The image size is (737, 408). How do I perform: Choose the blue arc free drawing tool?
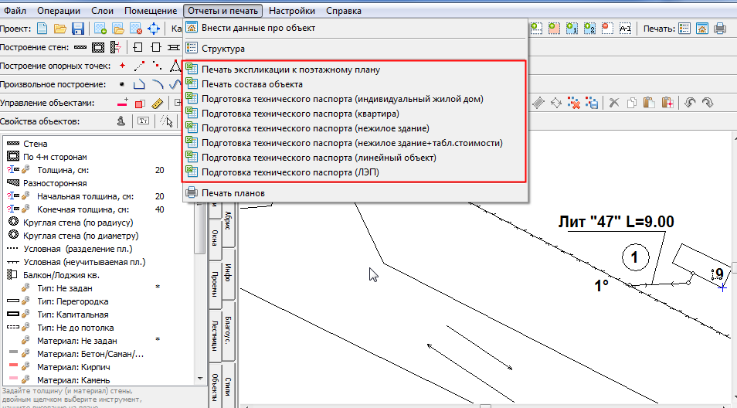[158, 84]
